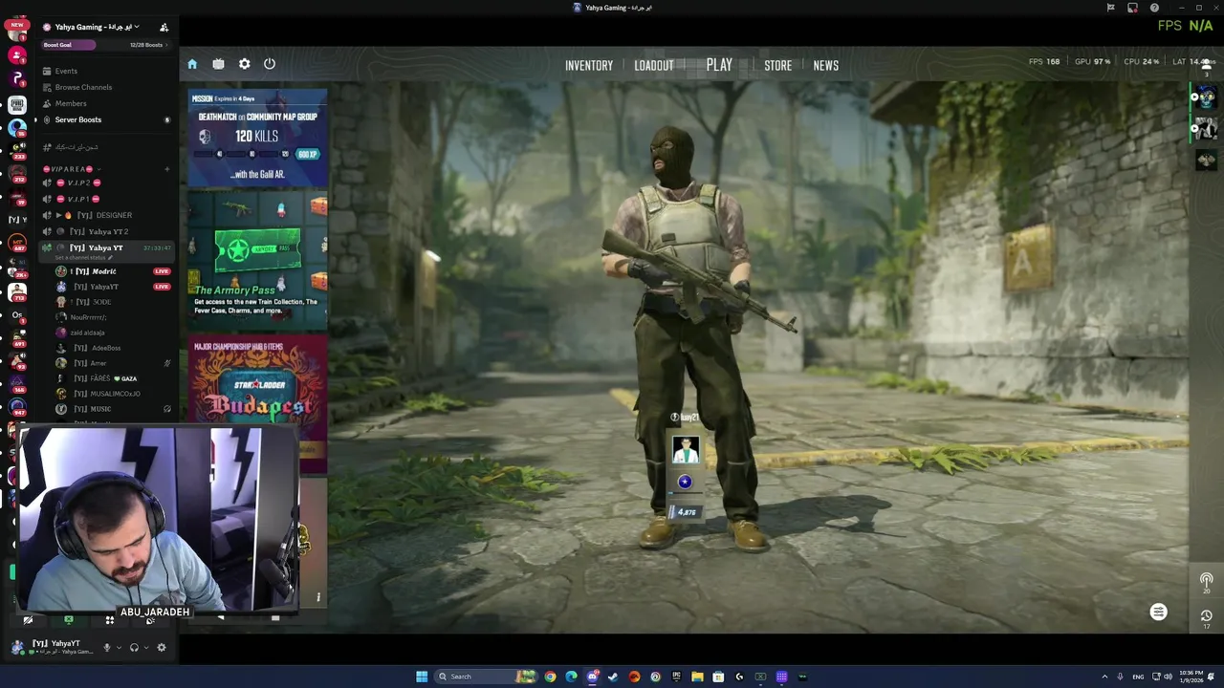
Task: Add channel to VIP AREA category
Action: (x=166, y=169)
